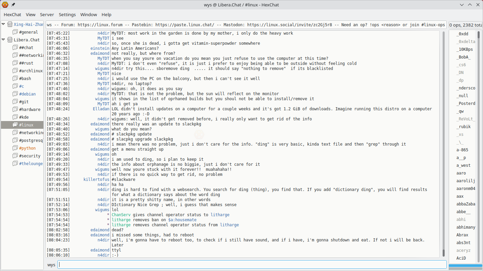Select the #kde channel icon
This screenshot has width=483, height=271.
(15, 117)
